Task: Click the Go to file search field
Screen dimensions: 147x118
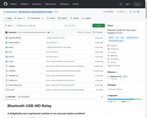Action: [x=78, y=26]
